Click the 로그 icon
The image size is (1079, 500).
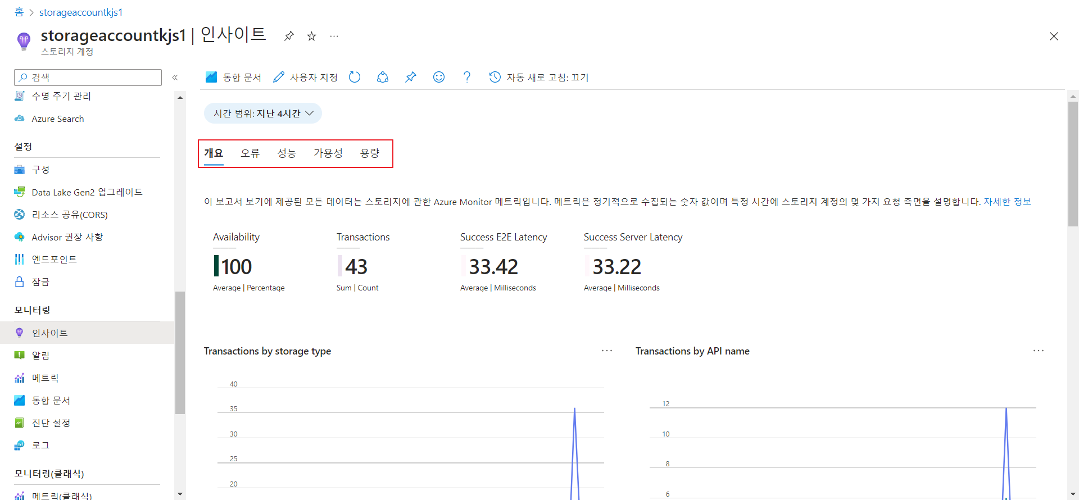[x=20, y=446]
